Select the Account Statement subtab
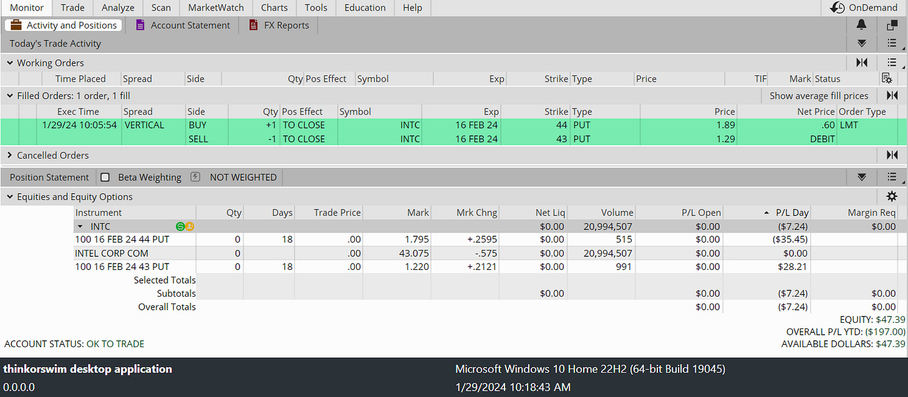908x397 pixels. [x=190, y=26]
